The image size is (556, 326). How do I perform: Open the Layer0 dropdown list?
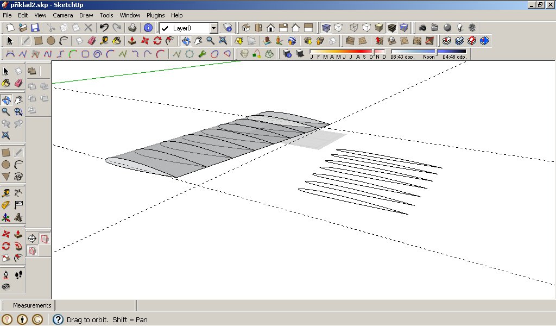213,28
